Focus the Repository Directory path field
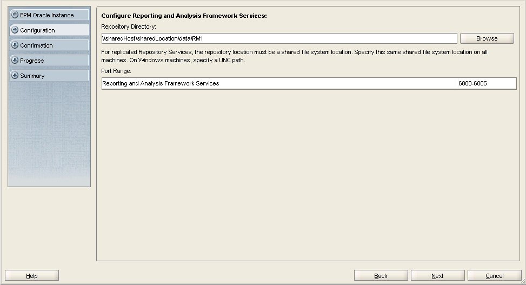Image resolution: width=526 pixels, height=285 pixels. point(279,38)
